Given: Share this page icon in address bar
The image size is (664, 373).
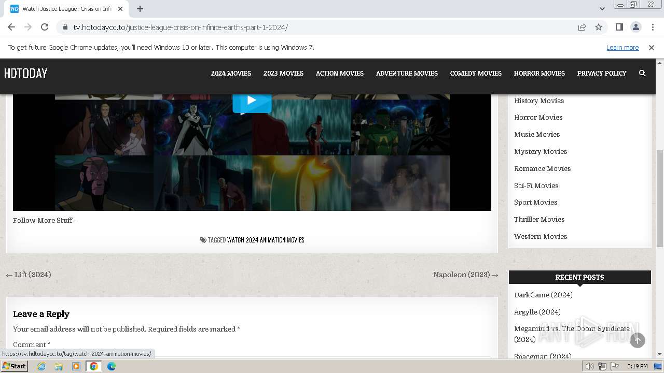Looking at the screenshot, I should (x=582, y=27).
